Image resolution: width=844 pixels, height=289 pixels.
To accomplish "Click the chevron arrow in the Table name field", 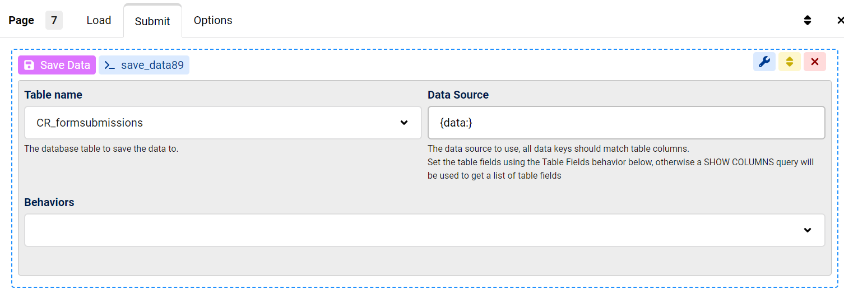I will pos(404,123).
